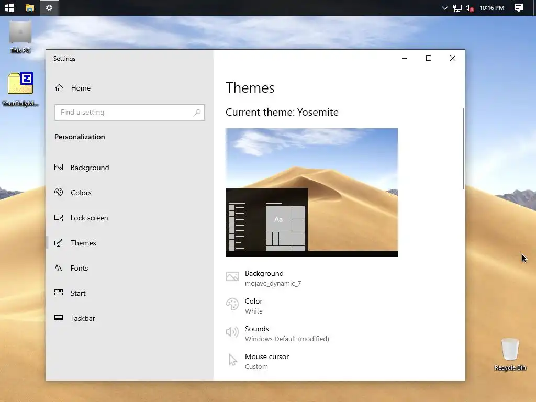Click the Sounds speaker icon
The height and width of the screenshot is (402, 536).
coord(232,331)
